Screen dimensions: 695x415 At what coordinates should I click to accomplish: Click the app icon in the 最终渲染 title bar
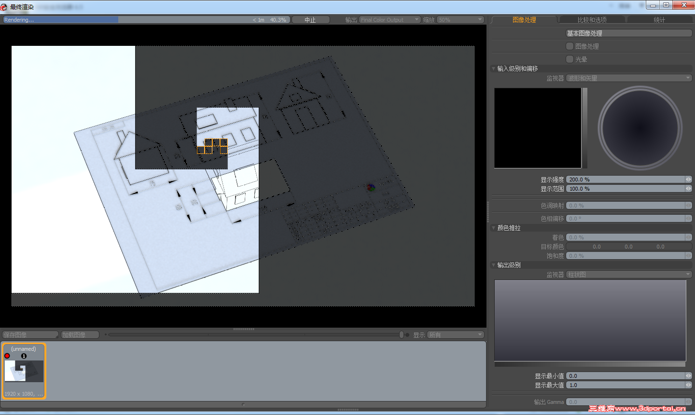(4, 7)
